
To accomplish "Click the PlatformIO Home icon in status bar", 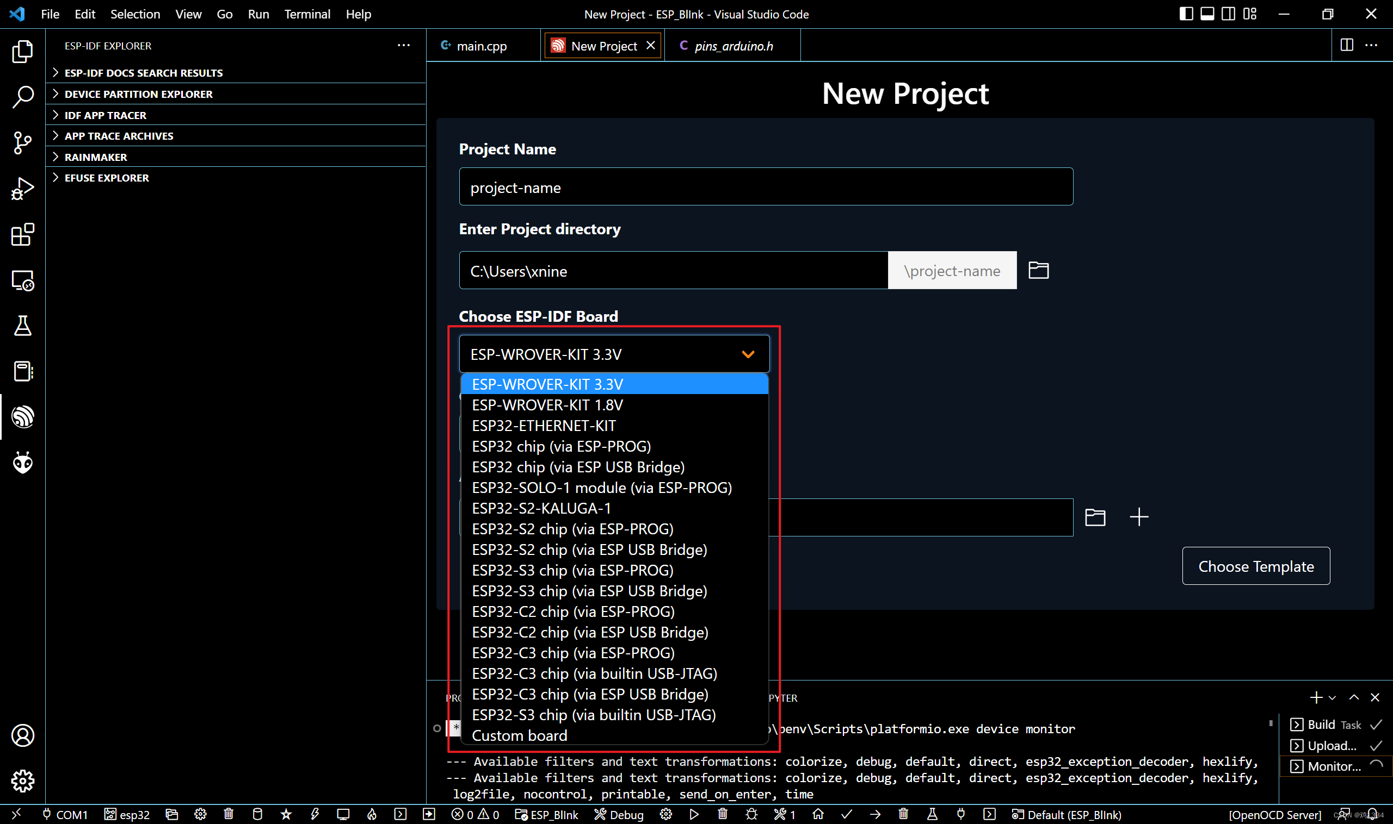I will coord(818,814).
